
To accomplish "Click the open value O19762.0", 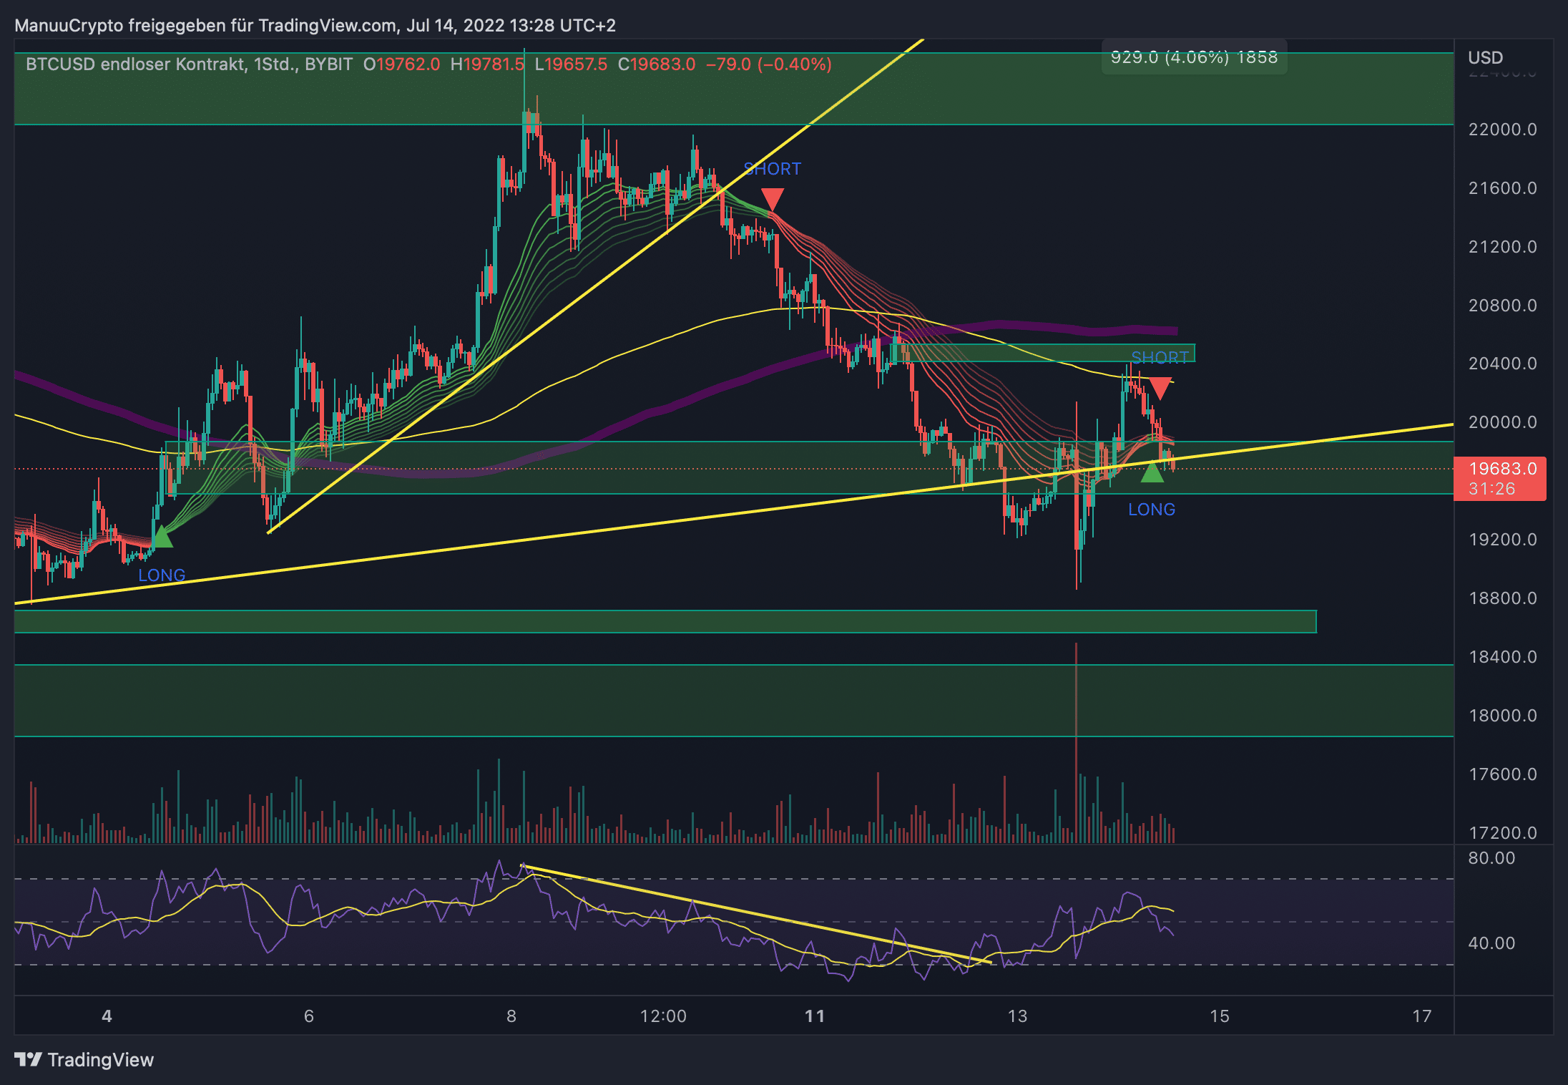I will pos(401,64).
